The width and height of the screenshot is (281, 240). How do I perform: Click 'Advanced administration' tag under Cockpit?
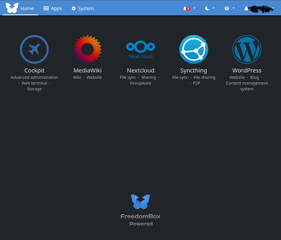tap(34, 77)
